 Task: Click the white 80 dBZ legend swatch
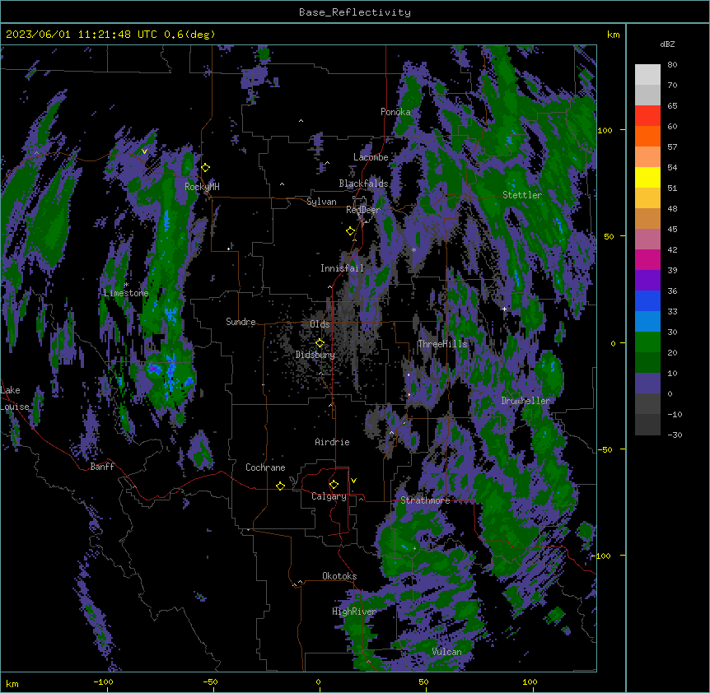pos(647,75)
